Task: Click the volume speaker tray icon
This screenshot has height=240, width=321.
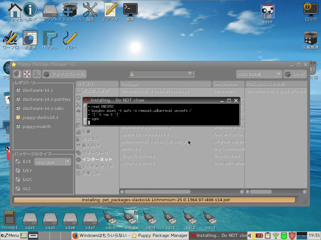Action: coord(251,236)
